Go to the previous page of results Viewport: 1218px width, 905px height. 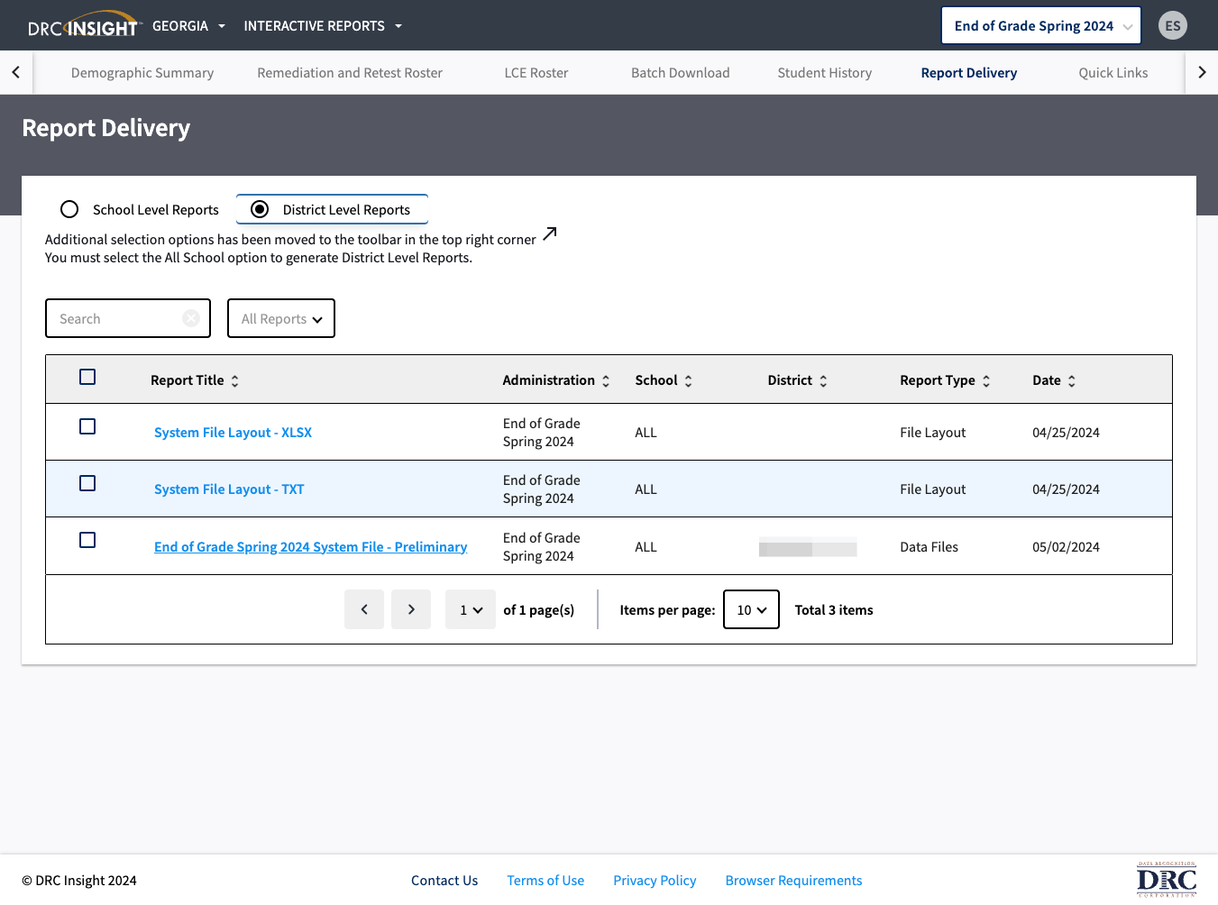point(364,609)
